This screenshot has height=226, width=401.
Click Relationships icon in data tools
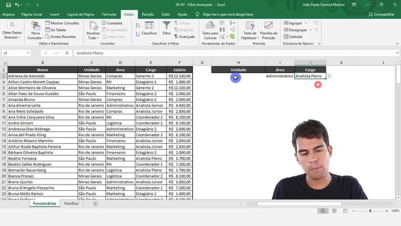(x=232, y=30)
